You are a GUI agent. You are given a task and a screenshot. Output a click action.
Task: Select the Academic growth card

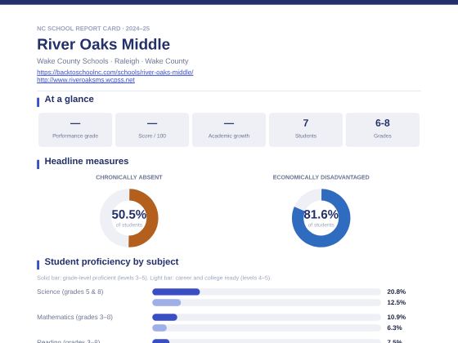pos(229,130)
